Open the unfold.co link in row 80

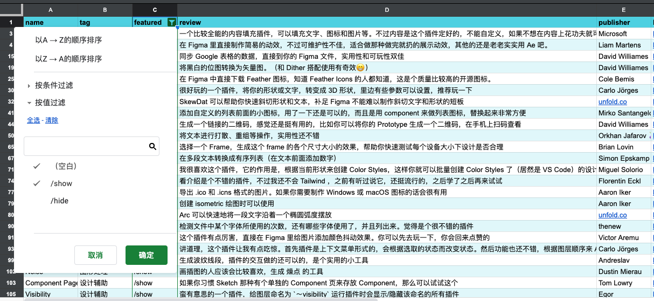click(613, 215)
